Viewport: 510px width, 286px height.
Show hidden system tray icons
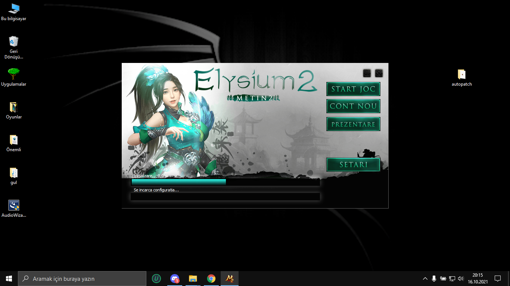(425, 279)
